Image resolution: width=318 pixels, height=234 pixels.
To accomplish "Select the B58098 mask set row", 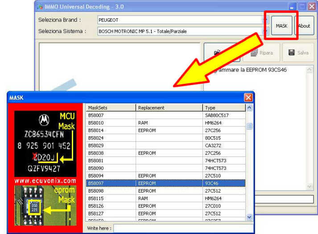I will pos(166,191).
